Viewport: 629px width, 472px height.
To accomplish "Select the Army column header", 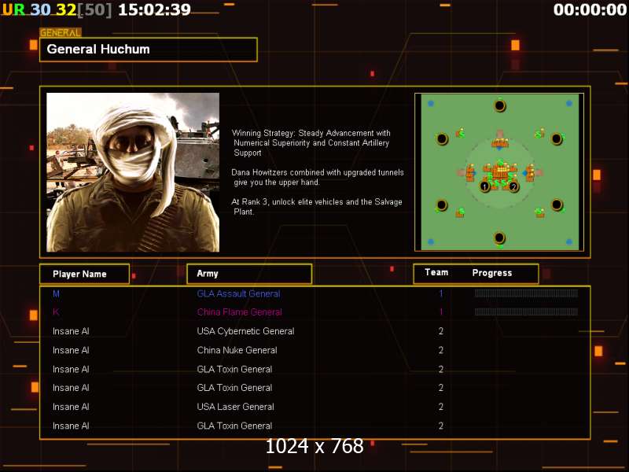I will tap(249, 274).
